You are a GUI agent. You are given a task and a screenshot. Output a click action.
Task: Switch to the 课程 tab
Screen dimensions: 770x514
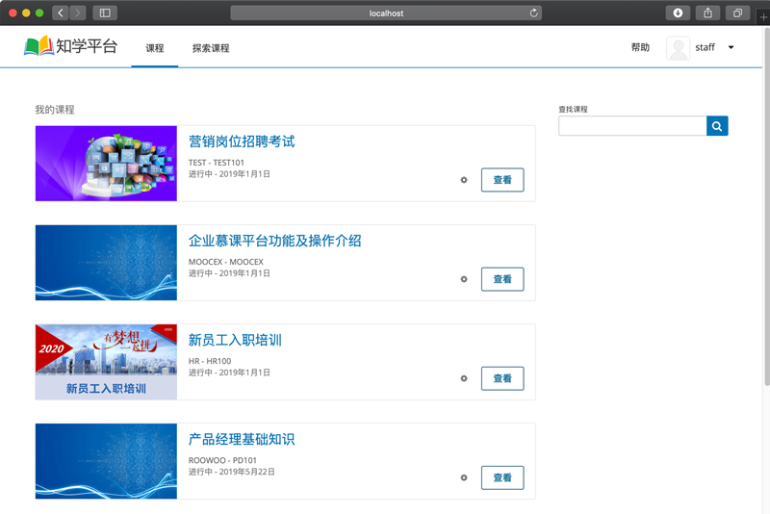[154, 48]
